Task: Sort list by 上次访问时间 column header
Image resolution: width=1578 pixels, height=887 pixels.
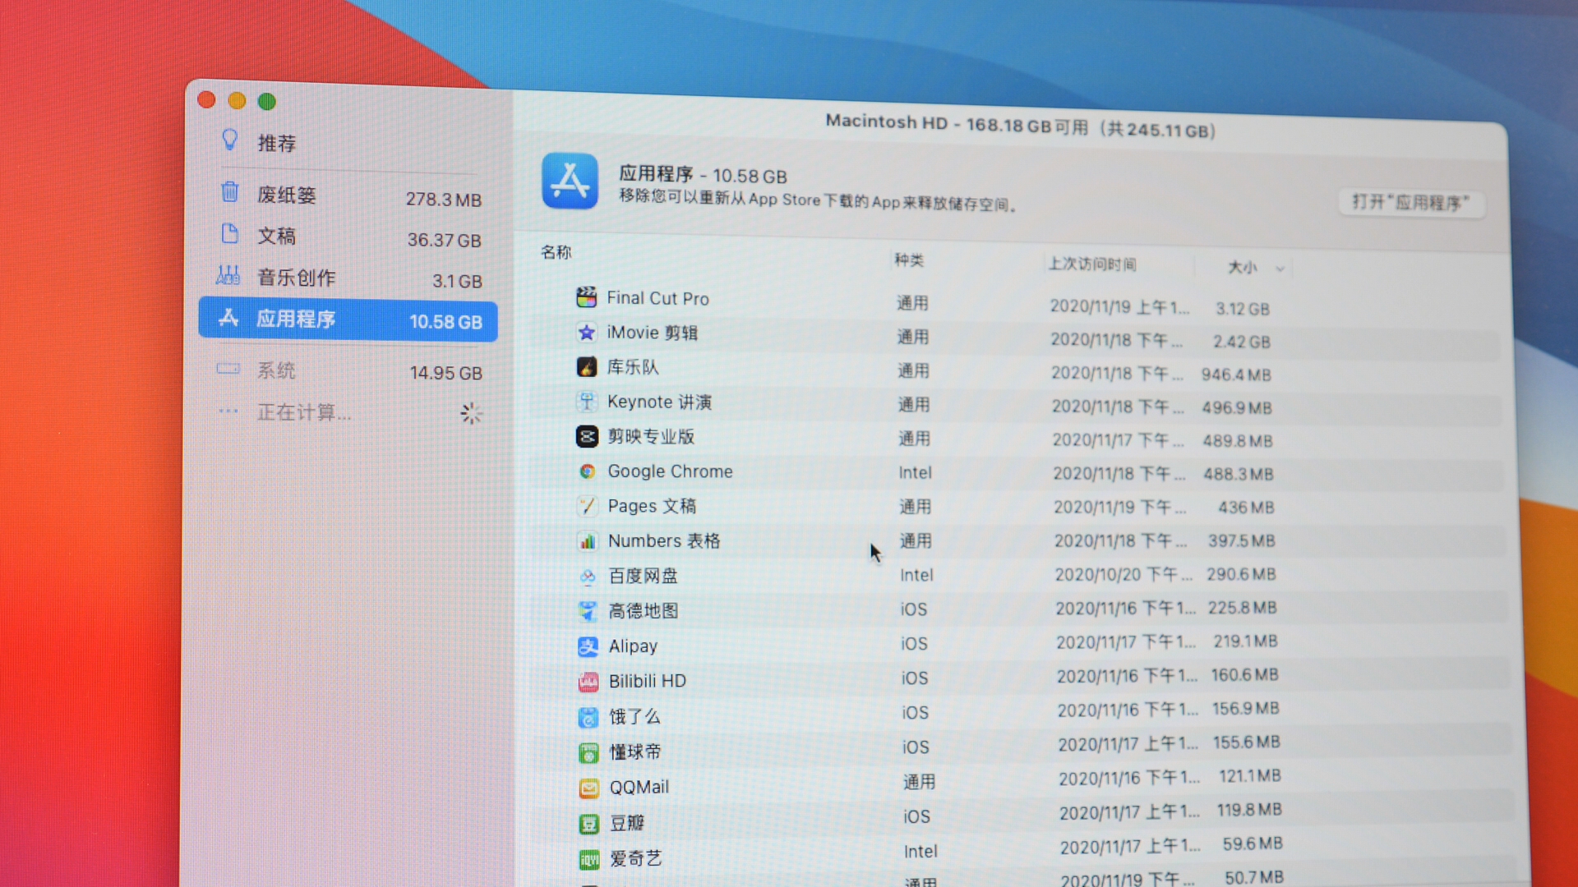Action: (x=1091, y=264)
